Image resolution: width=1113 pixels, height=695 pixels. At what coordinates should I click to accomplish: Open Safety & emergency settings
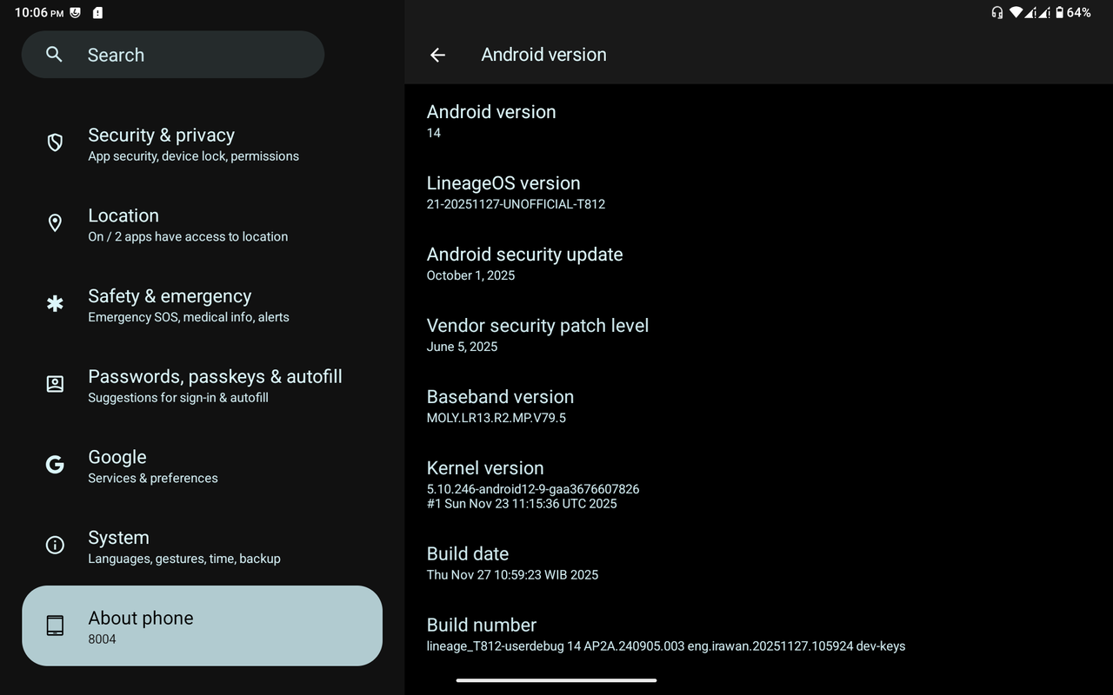coord(202,306)
